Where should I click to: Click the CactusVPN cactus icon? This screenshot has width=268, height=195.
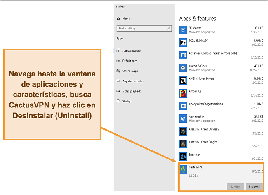tap(183, 169)
